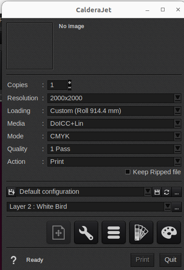Open Layer 2 White Bird ellipsis options
184x270 pixels.
click(177, 207)
